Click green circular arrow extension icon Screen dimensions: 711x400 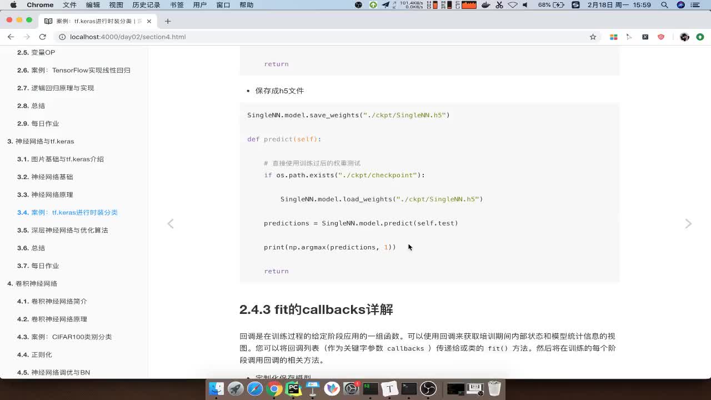point(700,37)
